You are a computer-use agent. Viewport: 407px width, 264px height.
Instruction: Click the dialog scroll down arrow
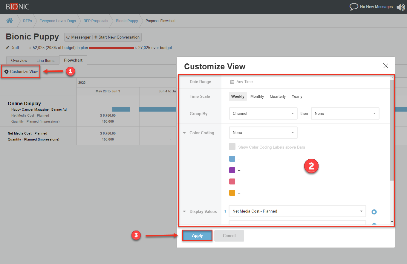pos(392,222)
